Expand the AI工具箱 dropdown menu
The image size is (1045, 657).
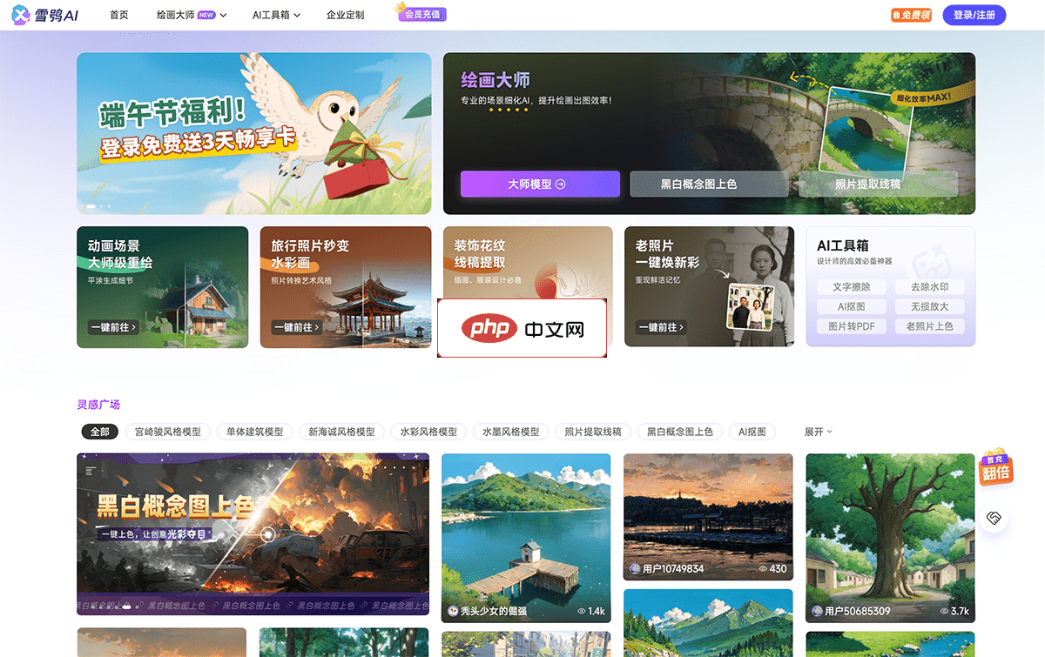[276, 15]
